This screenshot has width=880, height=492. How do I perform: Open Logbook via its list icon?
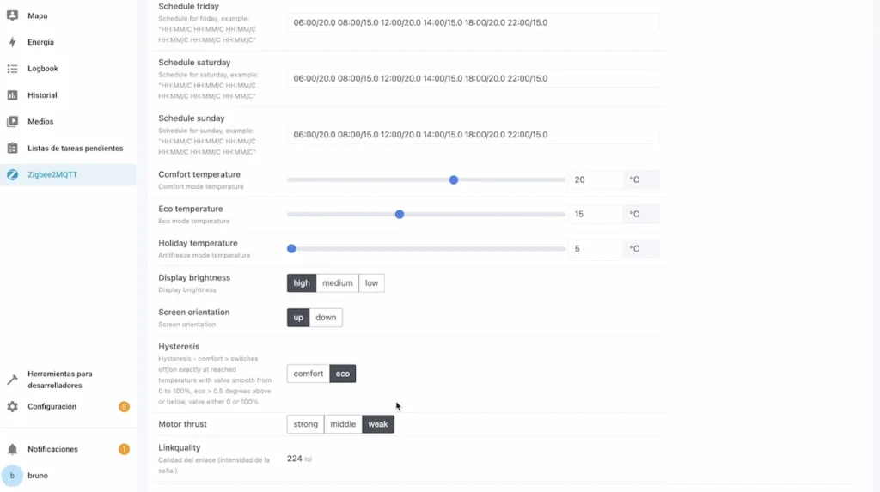click(x=12, y=69)
